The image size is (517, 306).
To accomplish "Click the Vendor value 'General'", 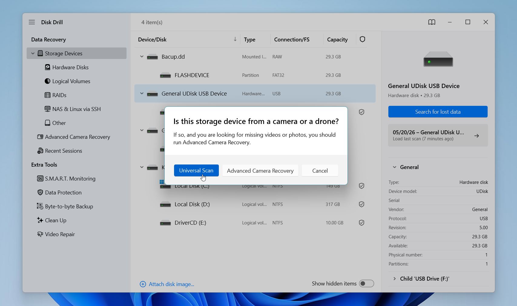I will pos(480,209).
